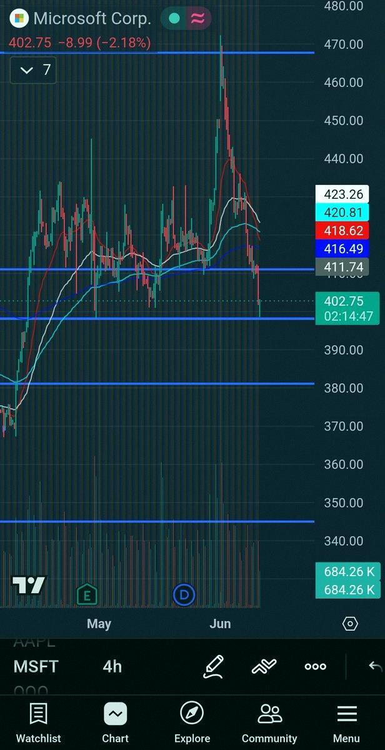Switch to the Chart tab

click(116, 722)
